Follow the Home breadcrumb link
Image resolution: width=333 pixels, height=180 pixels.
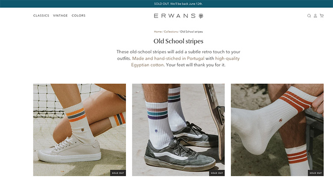(158, 32)
